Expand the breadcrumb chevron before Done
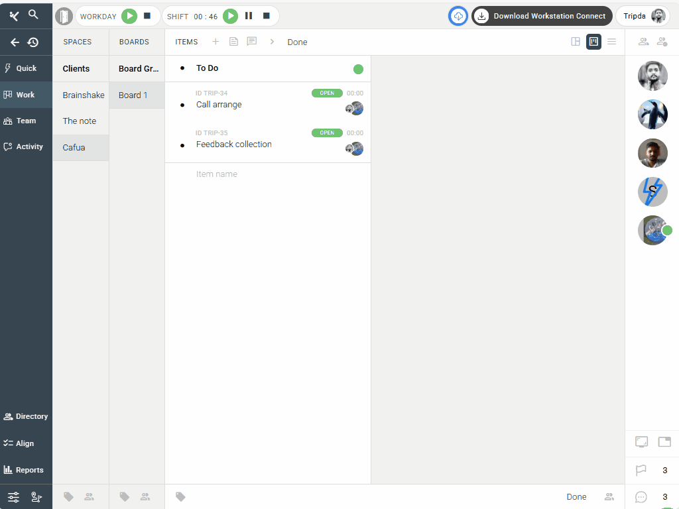The height and width of the screenshot is (509, 679). click(x=272, y=42)
